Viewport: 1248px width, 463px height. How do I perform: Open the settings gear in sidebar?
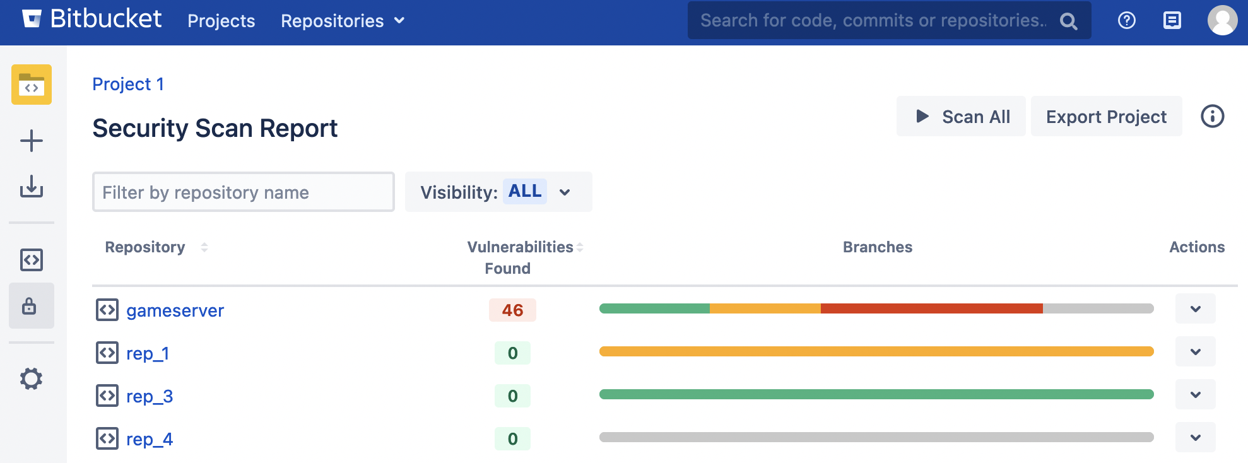tap(31, 378)
